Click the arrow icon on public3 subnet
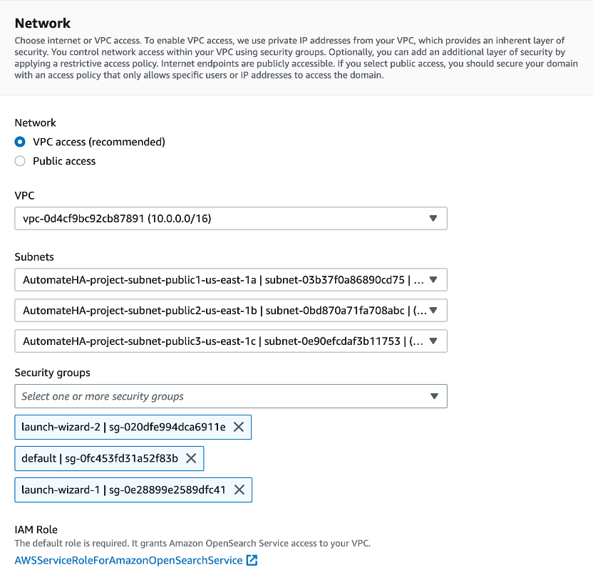The width and height of the screenshot is (593, 580). [433, 341]
